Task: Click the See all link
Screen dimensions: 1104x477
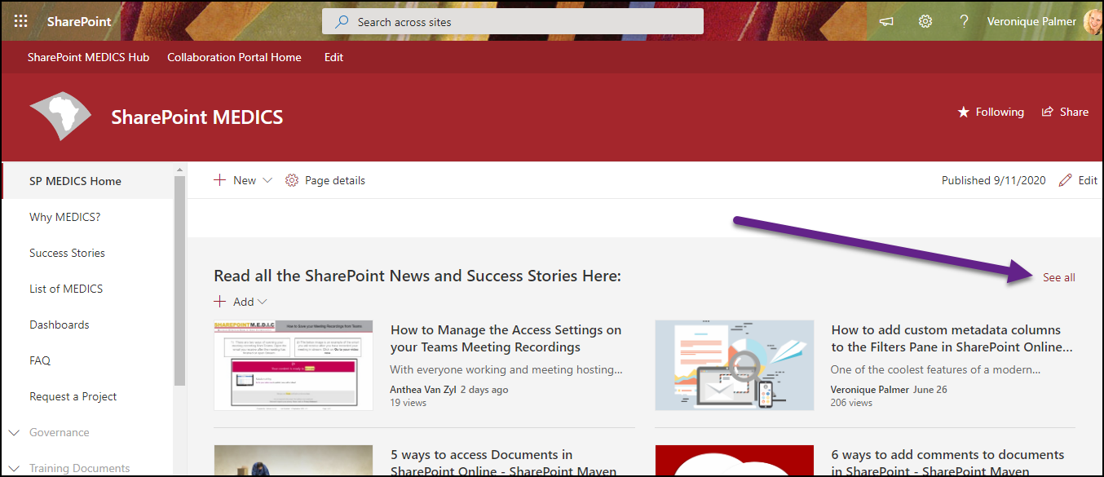Action: click(1058, 277)
